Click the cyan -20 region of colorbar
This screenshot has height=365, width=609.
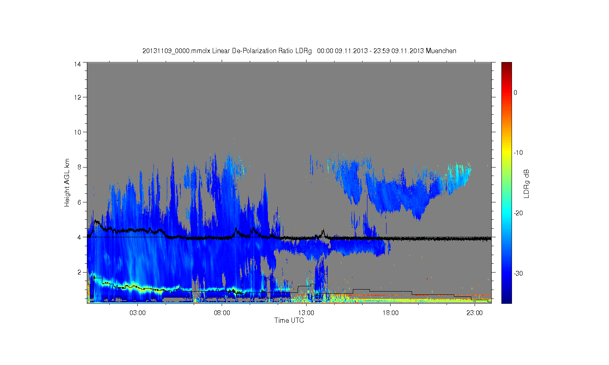506,213
